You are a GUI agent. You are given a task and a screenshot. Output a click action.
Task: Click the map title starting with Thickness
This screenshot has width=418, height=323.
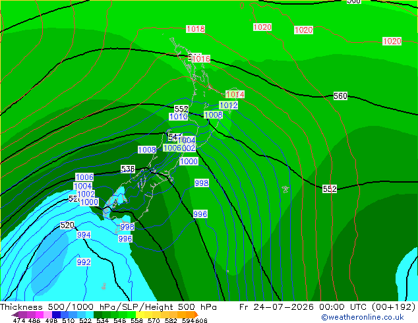point(108,307)
